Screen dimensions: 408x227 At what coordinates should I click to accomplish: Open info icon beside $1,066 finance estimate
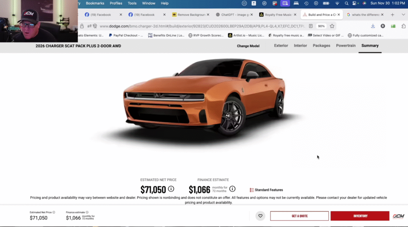pyautogui.click(x=232, y=189)
